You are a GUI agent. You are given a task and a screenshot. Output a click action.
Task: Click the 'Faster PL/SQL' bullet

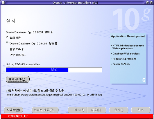120,64
